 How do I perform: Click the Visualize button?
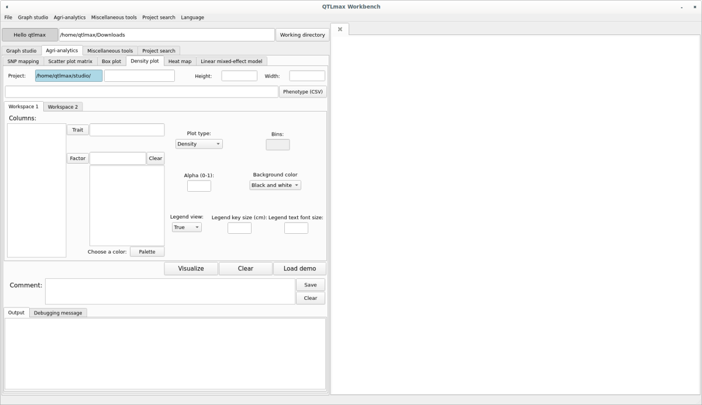click(191, 269)
